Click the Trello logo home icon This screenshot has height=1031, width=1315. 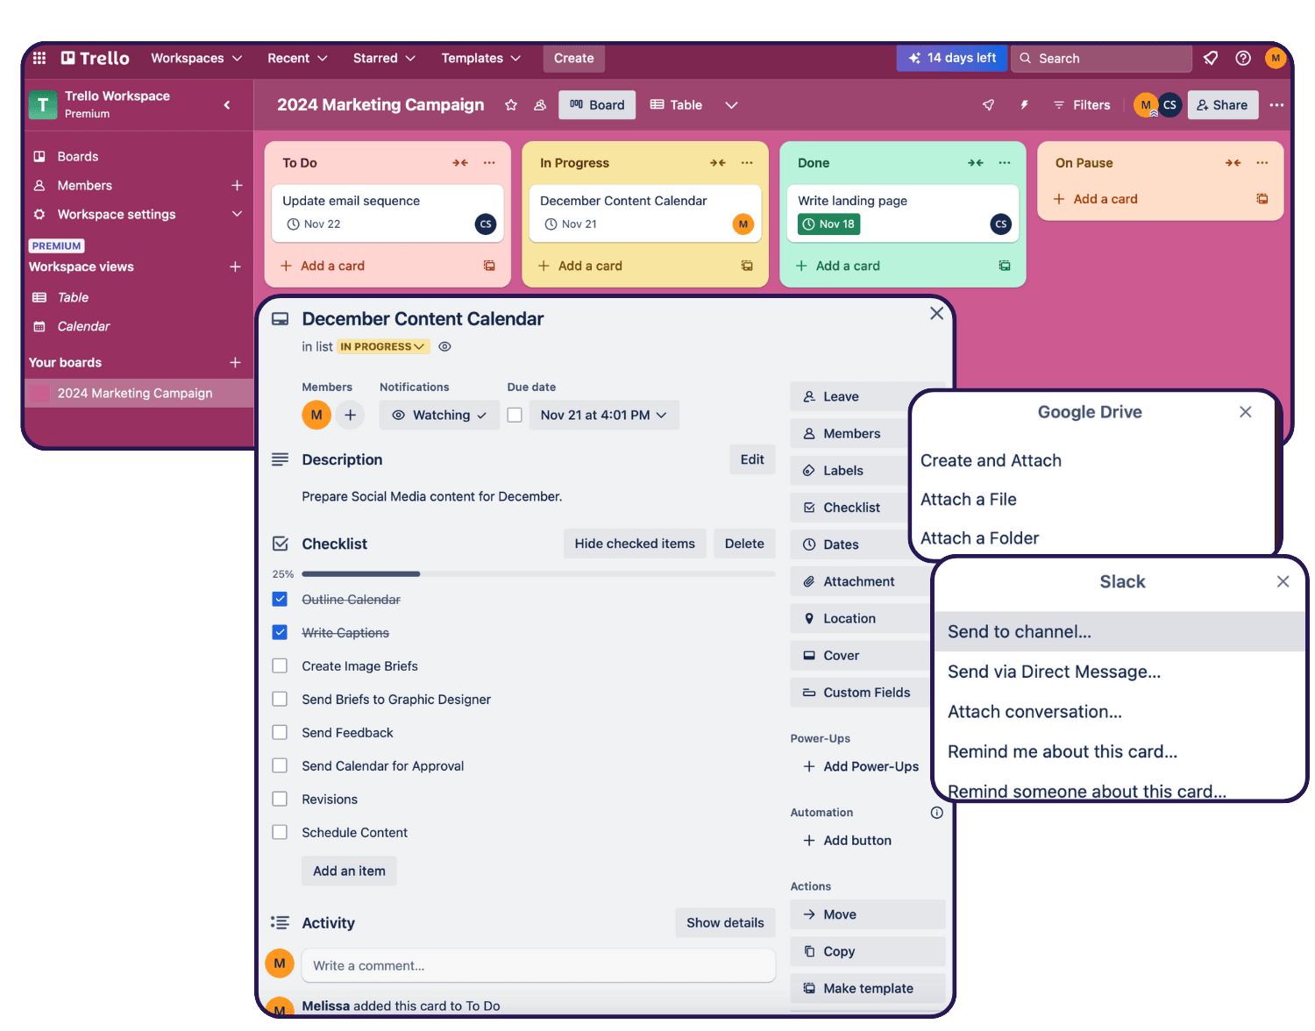(x=95, y=58)
